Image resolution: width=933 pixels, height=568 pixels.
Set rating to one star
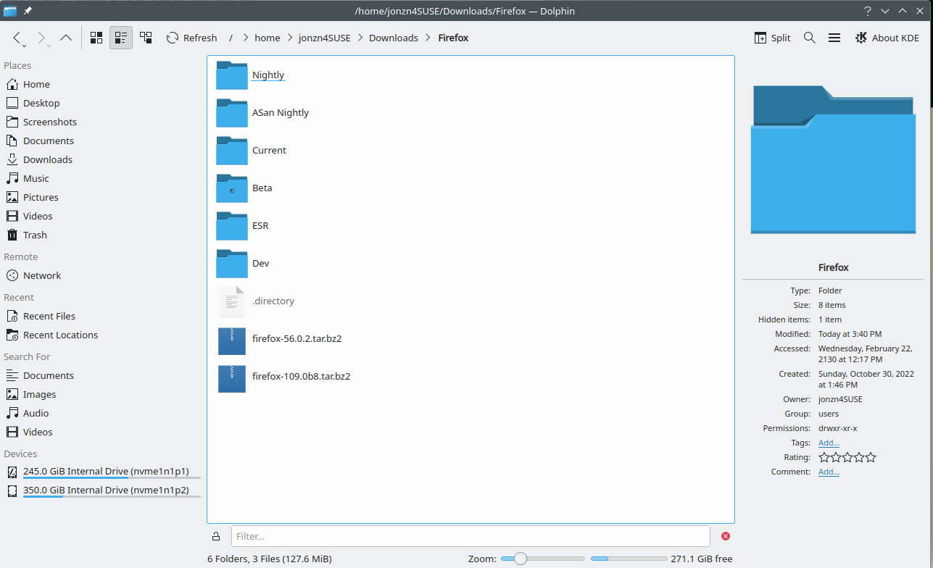pyautogui.click(x=824, y=457)
